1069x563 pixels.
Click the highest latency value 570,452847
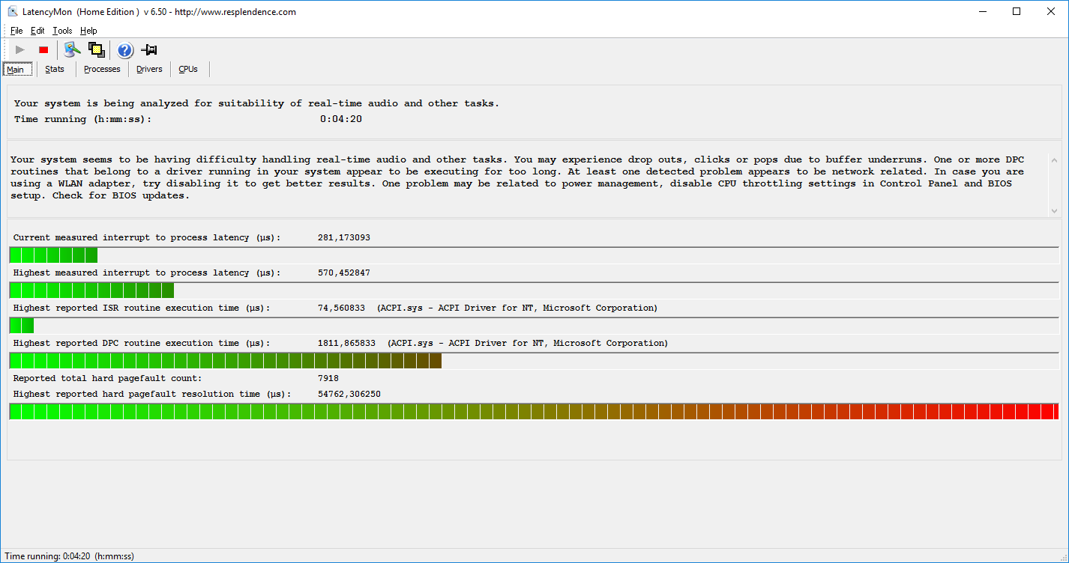pos(344,273)
